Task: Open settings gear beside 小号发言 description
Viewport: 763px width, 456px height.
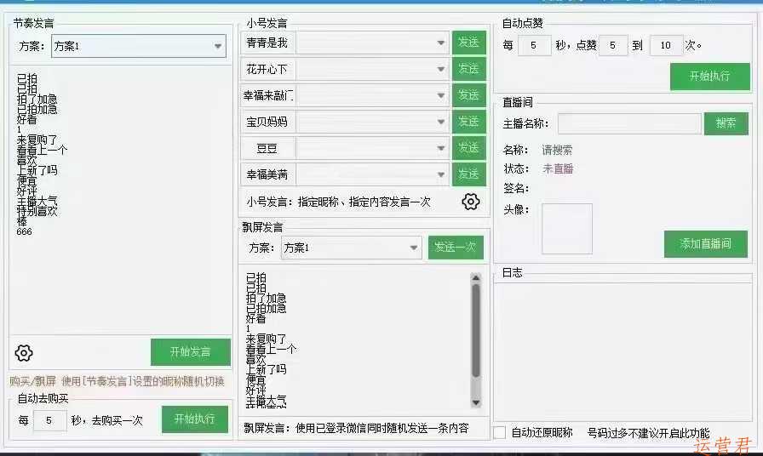Action: (471, 202)
